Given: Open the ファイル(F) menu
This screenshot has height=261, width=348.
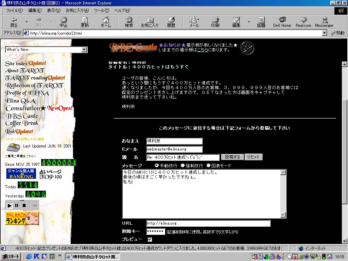Looking at the screenshot, I should (x=14, y=11).
